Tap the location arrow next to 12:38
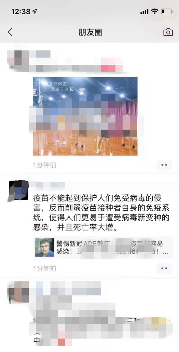 pyautogui.click(x=35, y=11)
